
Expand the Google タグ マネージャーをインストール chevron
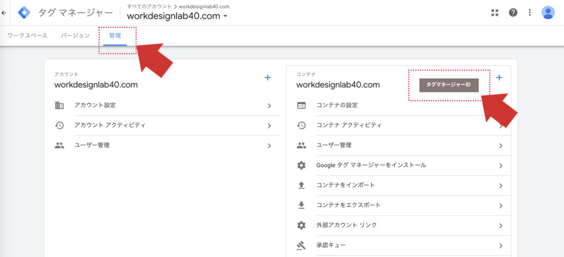[x=501, y=166]
